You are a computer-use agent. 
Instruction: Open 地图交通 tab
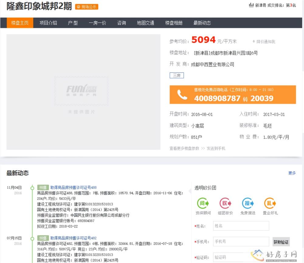coord(145,23)
